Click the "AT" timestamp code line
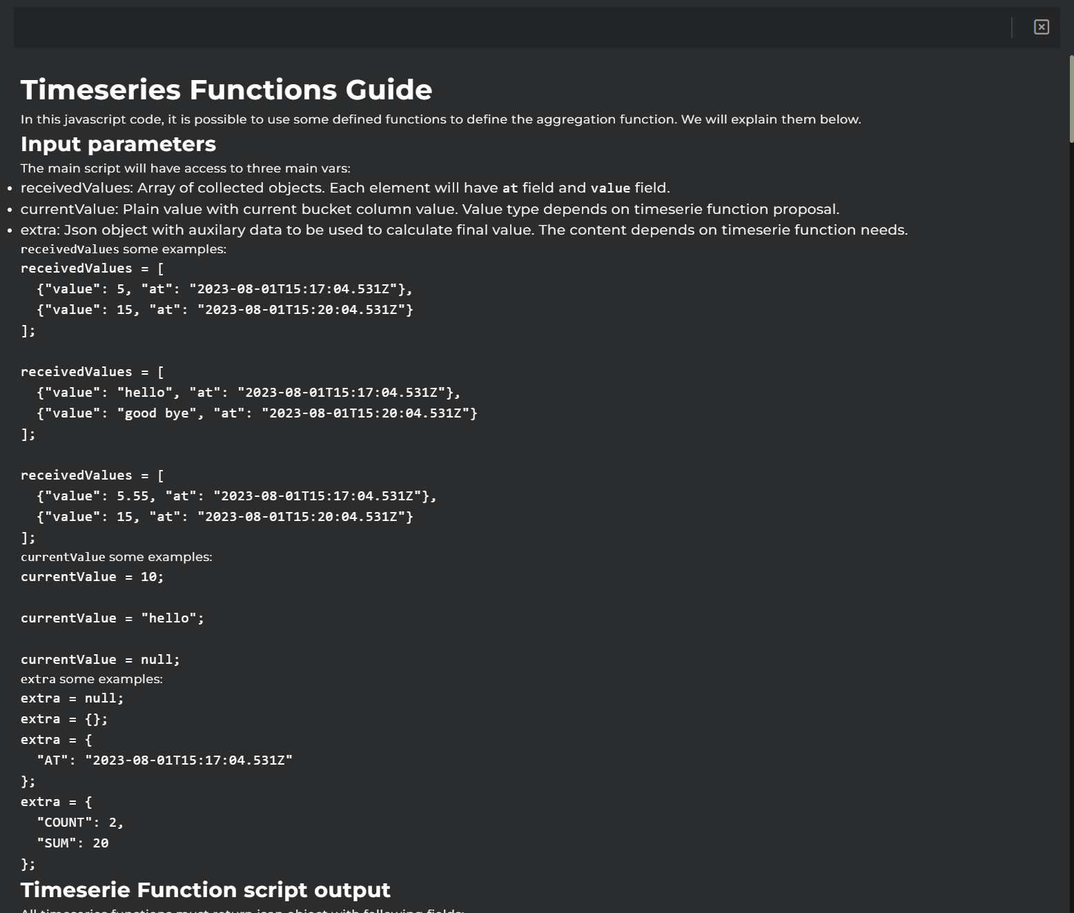 [165, 760]
